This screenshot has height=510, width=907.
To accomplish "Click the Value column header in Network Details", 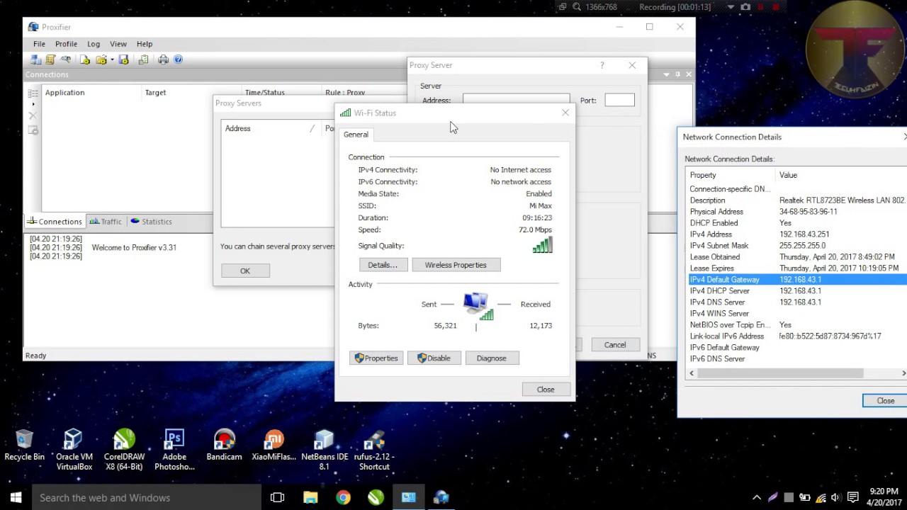I will pos(842,175).
